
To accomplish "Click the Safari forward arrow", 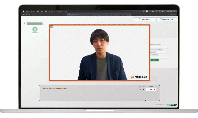I will click(x=37, y=15).
